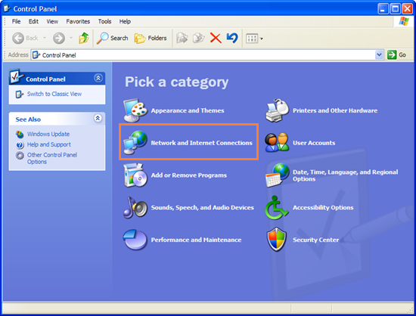
Task: Click the Other Control Panel Options link
Action: [52, 158]
